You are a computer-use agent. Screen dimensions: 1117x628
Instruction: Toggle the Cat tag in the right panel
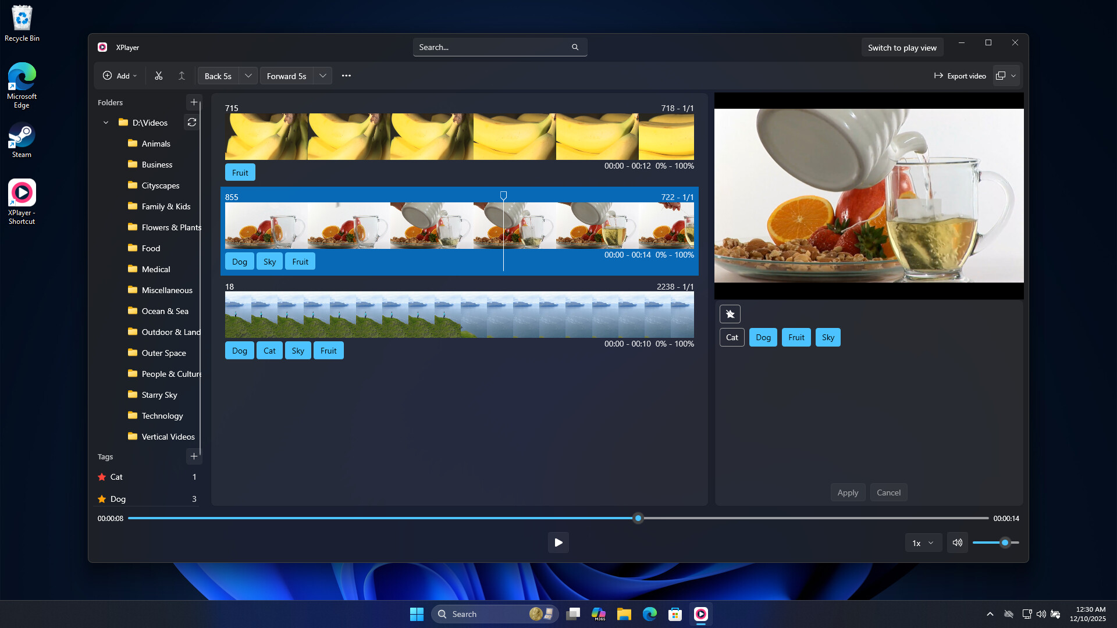731,337
